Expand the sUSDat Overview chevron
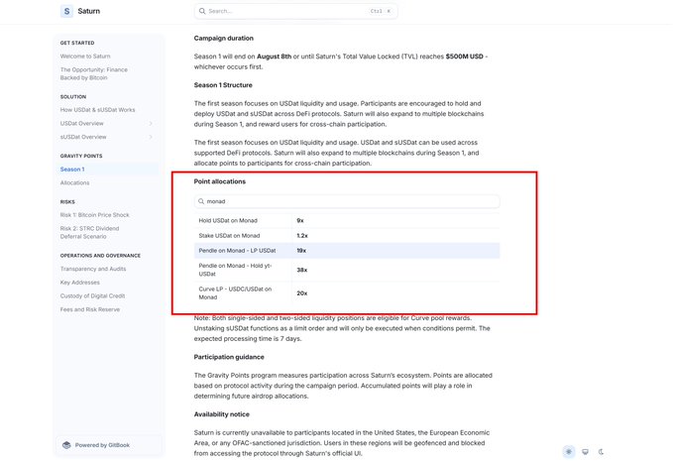 click(151, 137)
